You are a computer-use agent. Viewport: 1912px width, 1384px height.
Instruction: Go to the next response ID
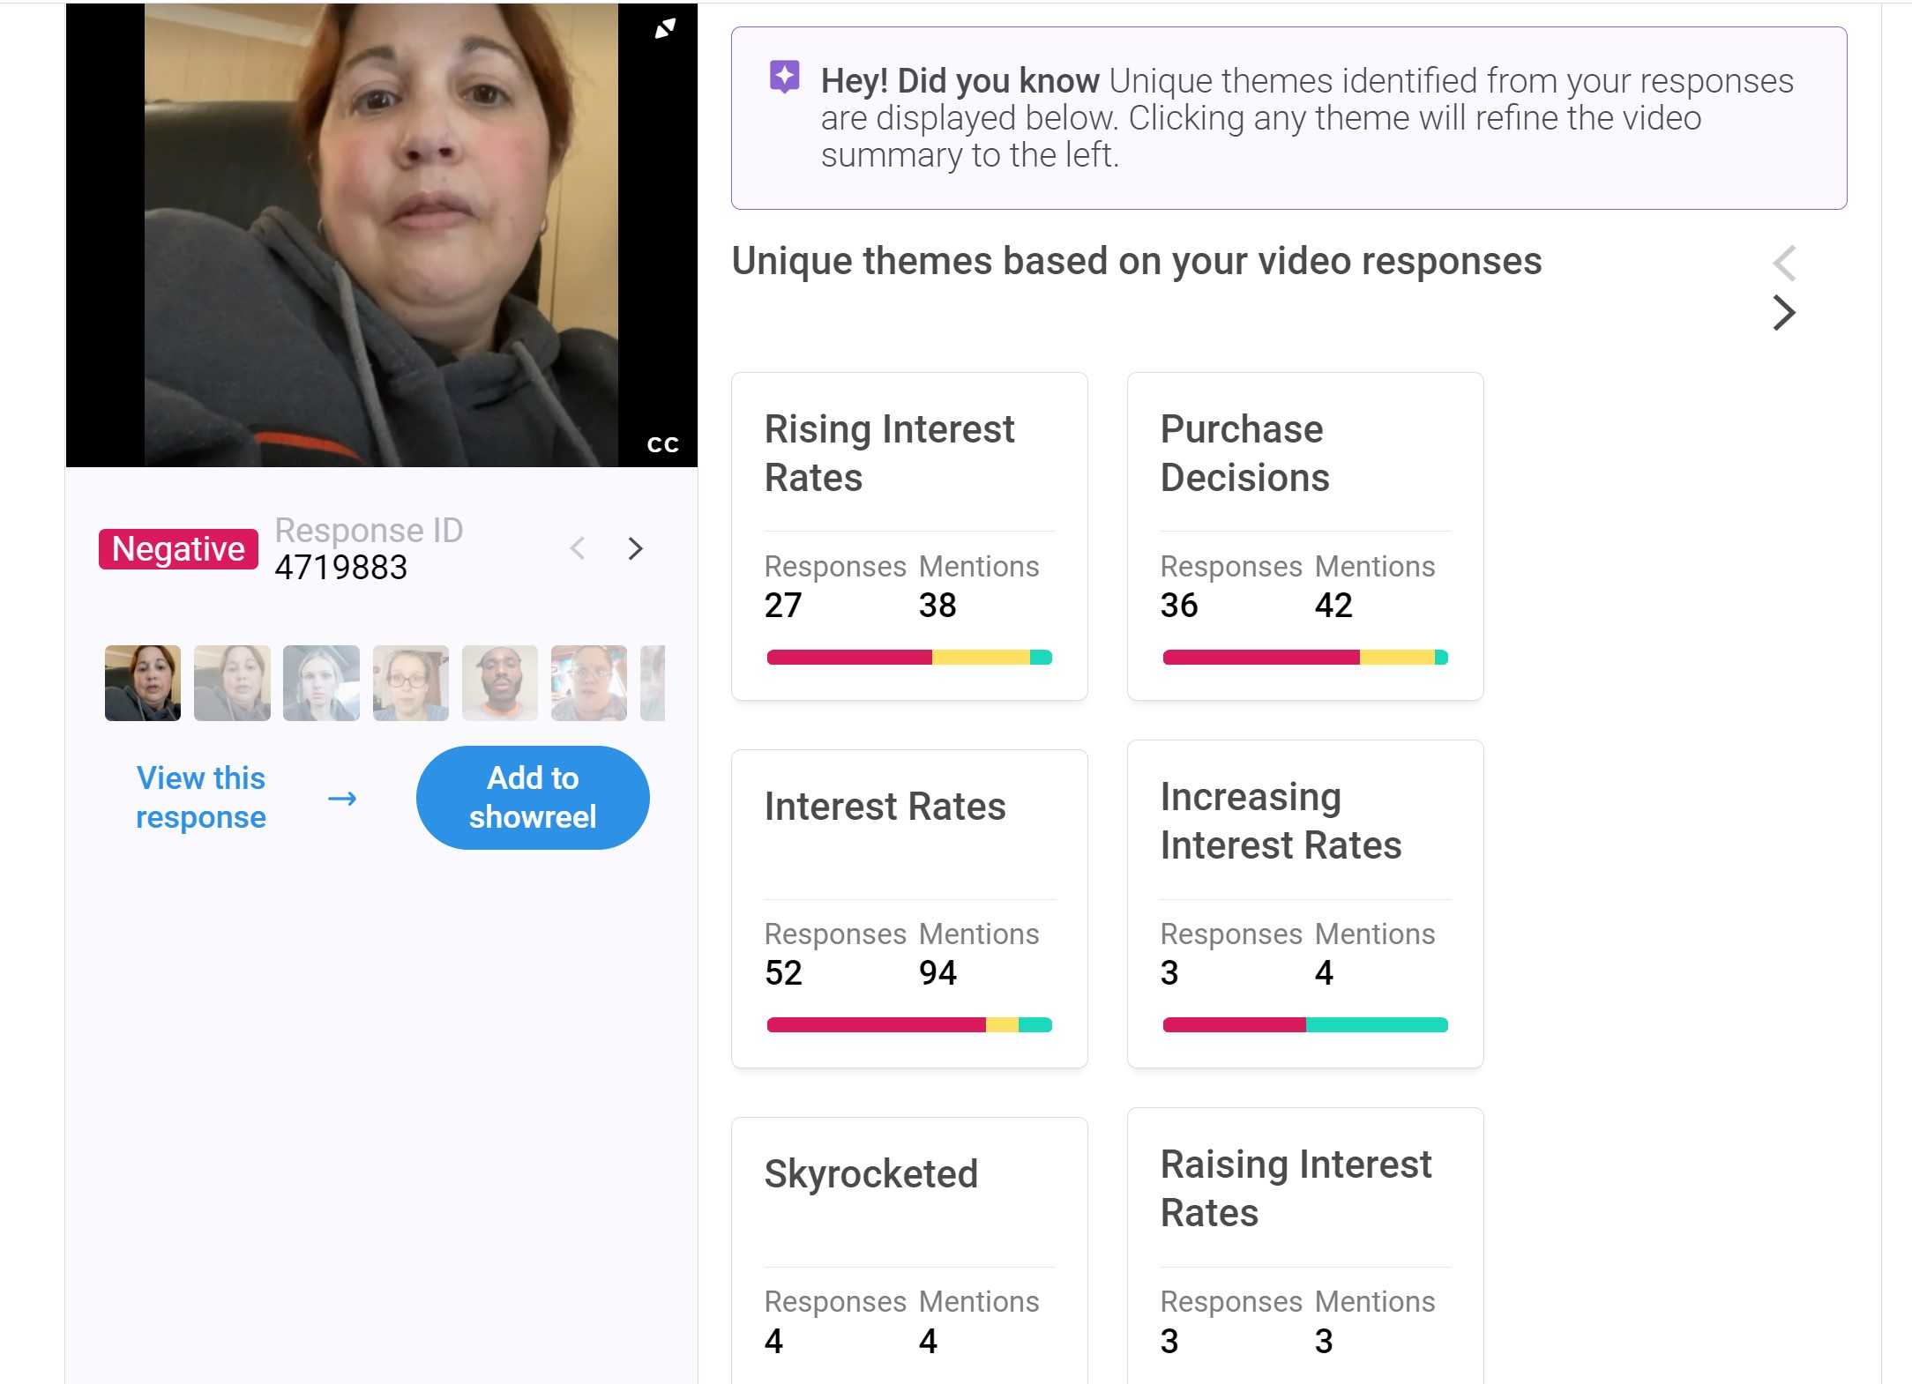click(635, 549)
